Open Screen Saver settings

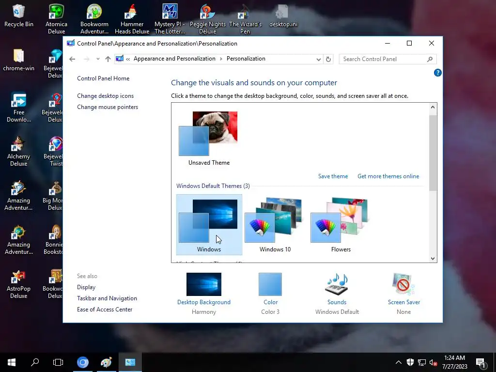click(x=403, y=294)
